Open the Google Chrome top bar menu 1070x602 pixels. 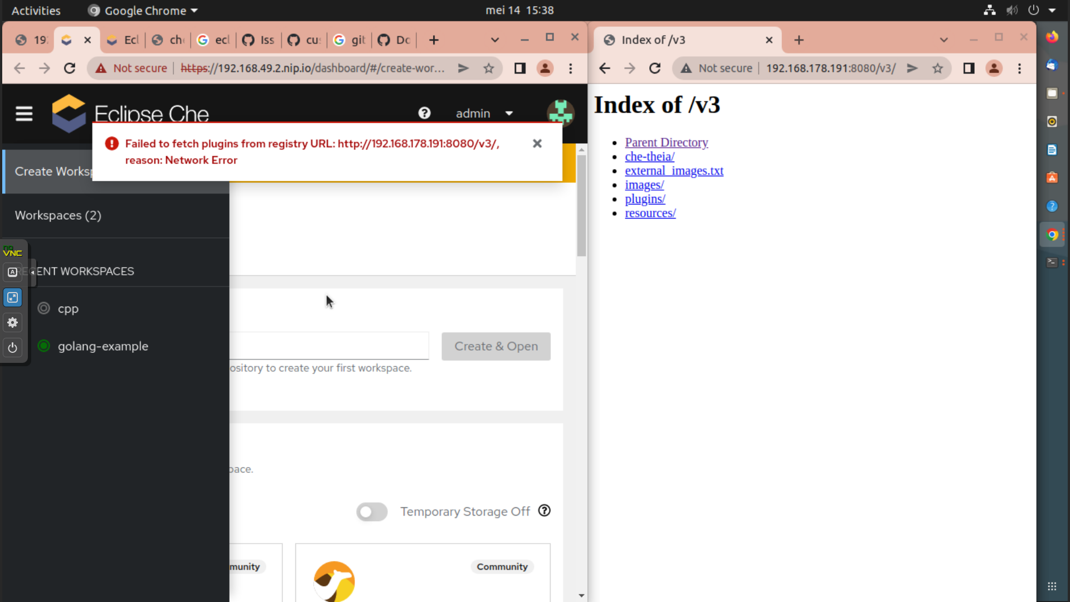(x=142, y=10)
